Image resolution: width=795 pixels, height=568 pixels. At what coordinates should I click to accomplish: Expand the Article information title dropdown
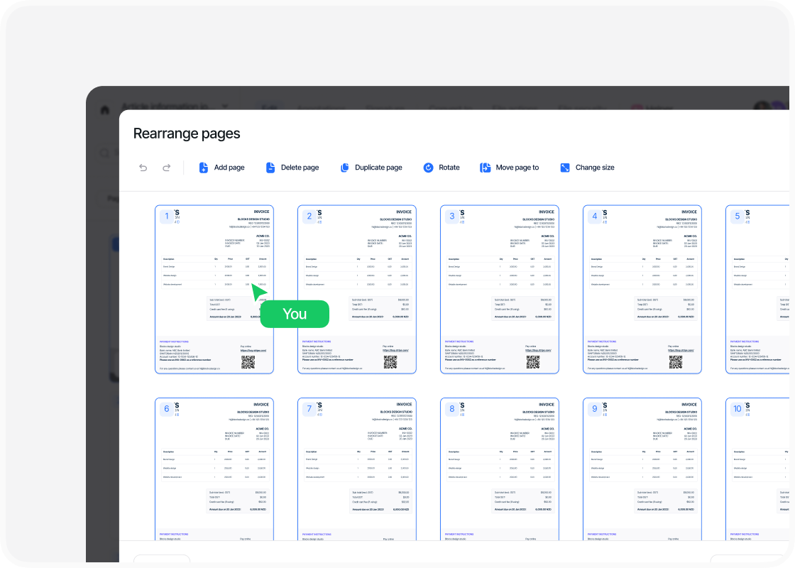pos(225,106)
